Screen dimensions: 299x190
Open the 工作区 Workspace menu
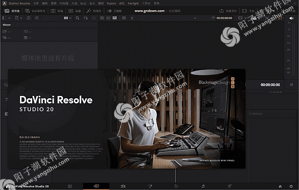pyautogui.click(x=146, y=3)
